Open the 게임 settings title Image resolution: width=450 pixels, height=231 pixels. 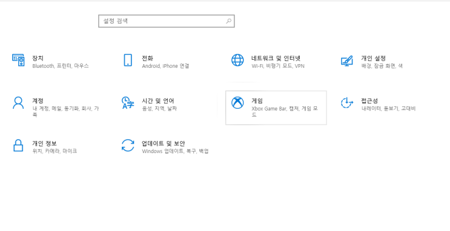pos(257,101)
